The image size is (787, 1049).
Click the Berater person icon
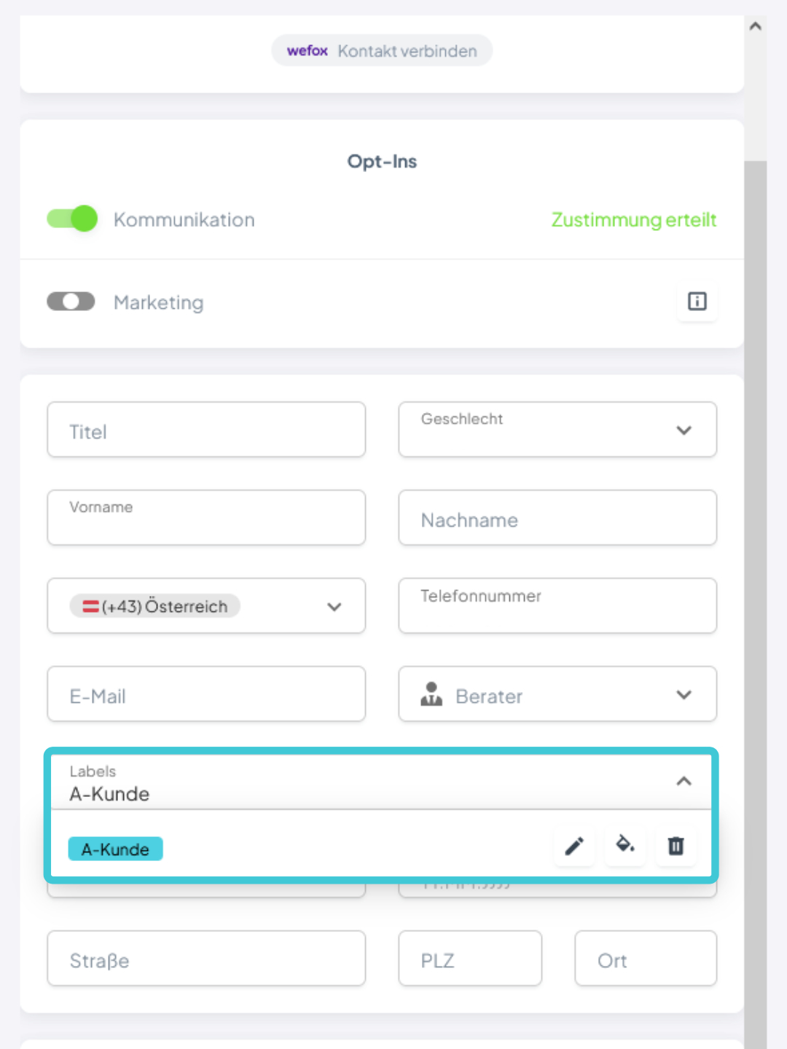[431, 694]
